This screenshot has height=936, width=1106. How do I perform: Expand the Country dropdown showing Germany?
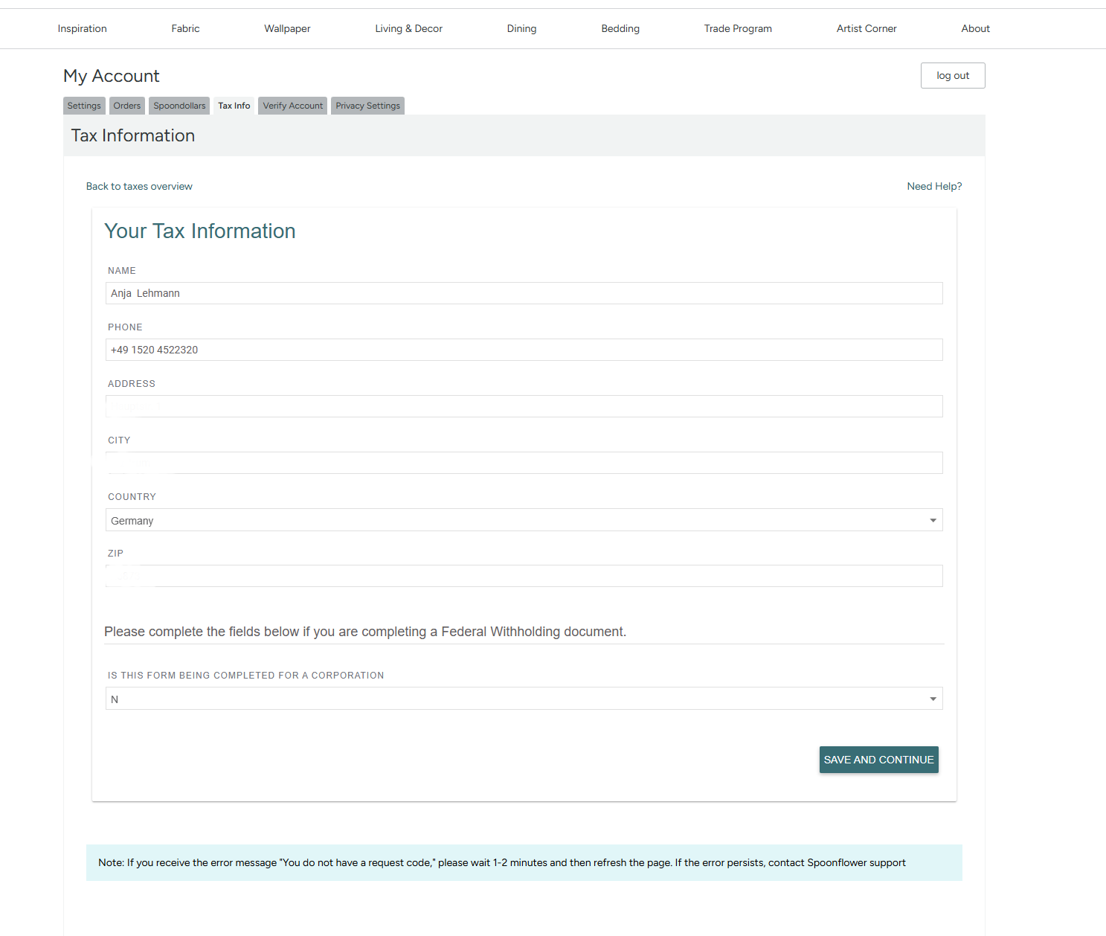pos(524,520)
